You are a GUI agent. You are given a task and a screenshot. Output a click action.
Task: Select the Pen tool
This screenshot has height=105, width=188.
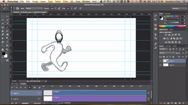point(3,42)
